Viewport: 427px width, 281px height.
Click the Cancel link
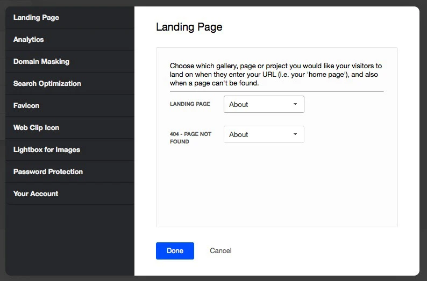[x=220, y=251]
